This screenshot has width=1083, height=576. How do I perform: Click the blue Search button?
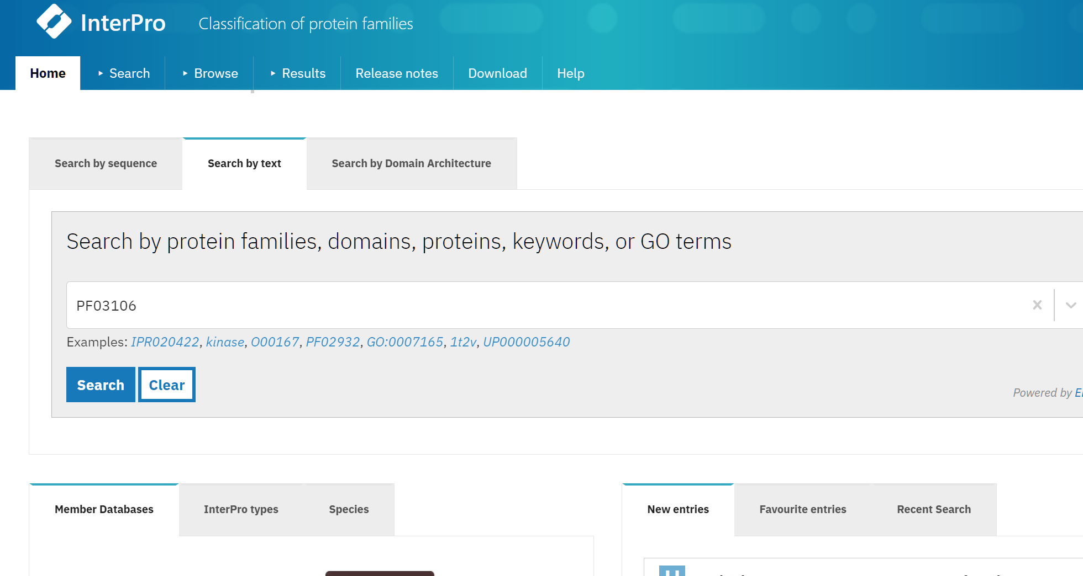point(101,385)
